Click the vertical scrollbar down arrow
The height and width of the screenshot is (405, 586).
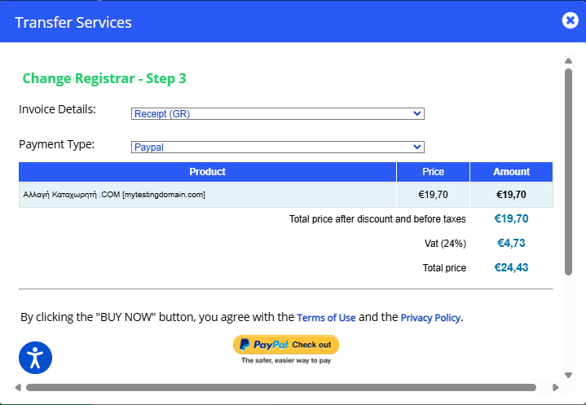568,375
